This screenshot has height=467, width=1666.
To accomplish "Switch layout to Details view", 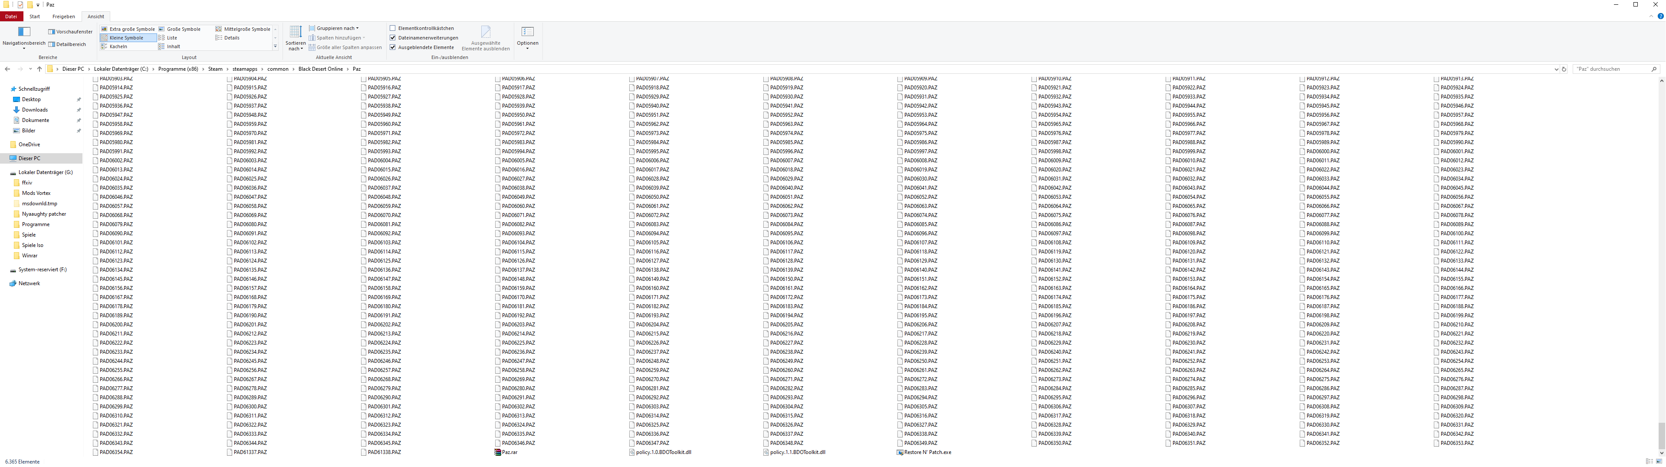I will 232,38.
